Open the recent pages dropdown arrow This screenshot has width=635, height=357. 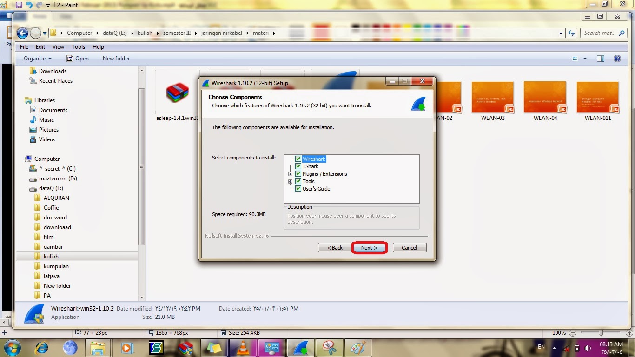[x=45, y=33]
